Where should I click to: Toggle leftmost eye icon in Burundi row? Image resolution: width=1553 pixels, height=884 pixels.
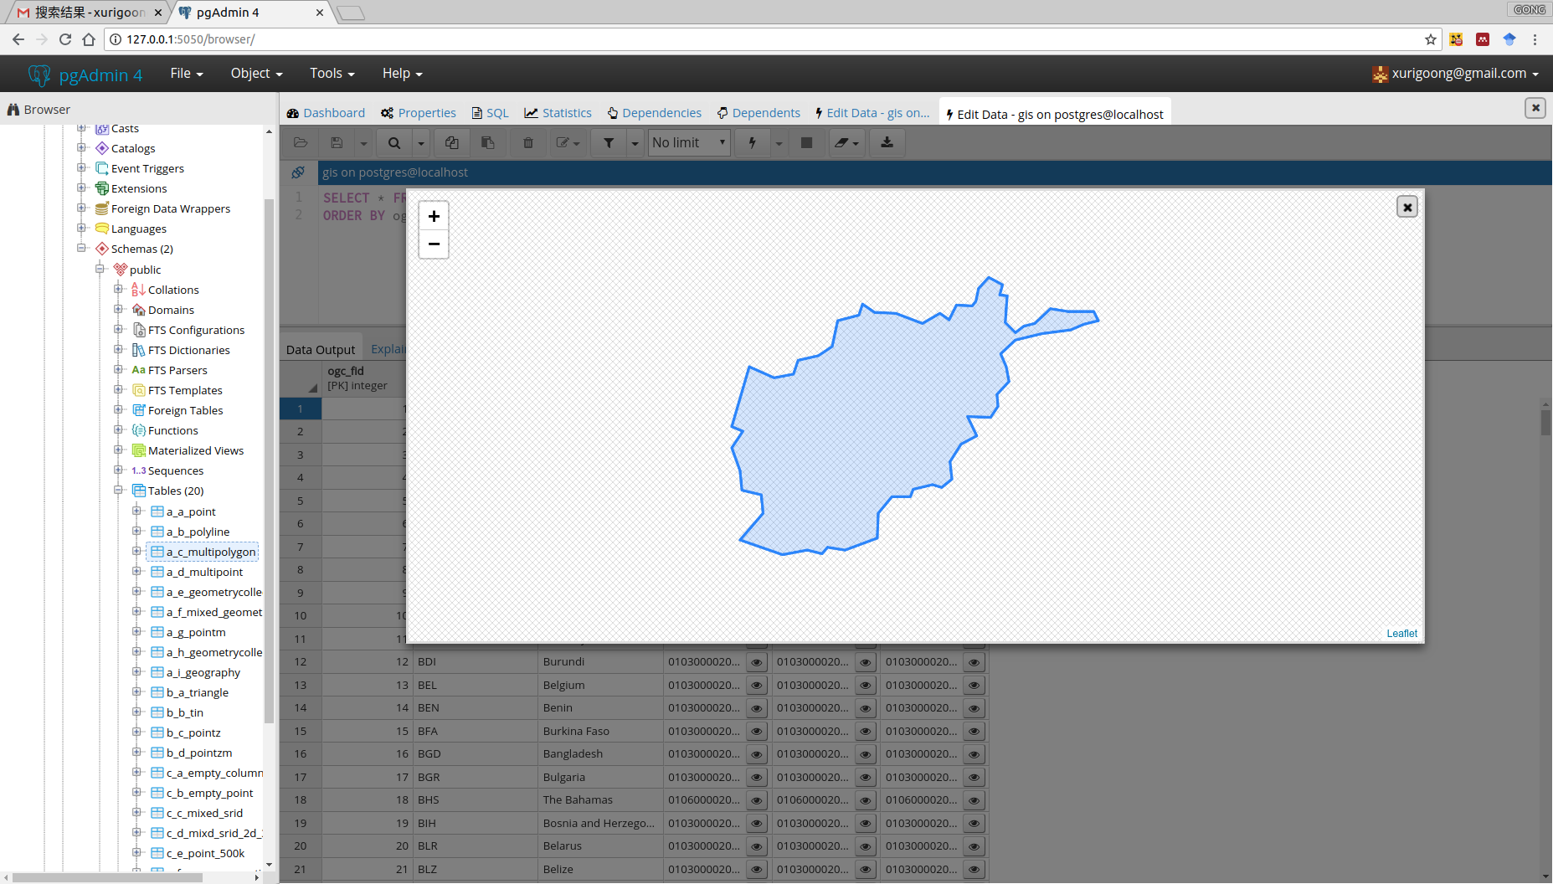757,662
